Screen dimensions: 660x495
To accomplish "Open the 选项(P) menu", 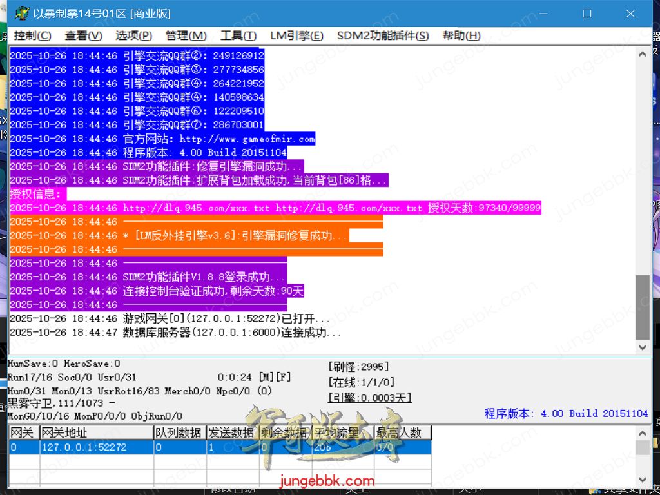I will (x=133, y=36).
